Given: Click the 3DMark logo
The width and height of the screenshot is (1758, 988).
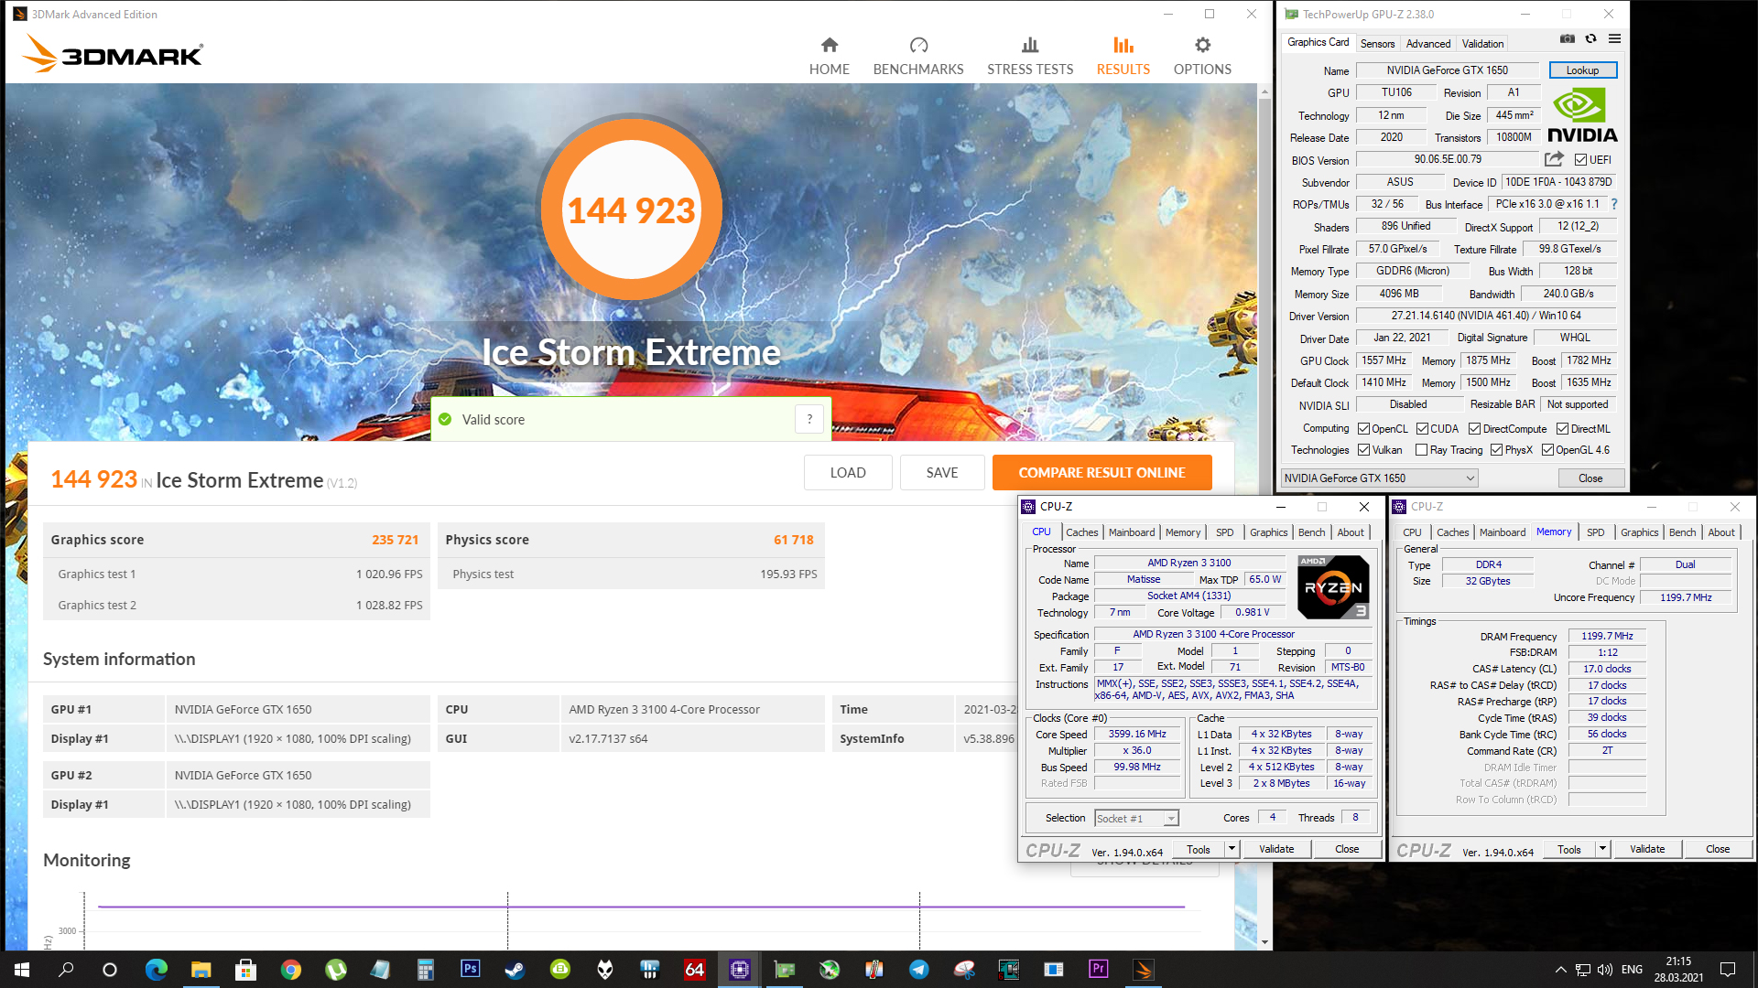Looking at the screenshot, I should point(113,54).
